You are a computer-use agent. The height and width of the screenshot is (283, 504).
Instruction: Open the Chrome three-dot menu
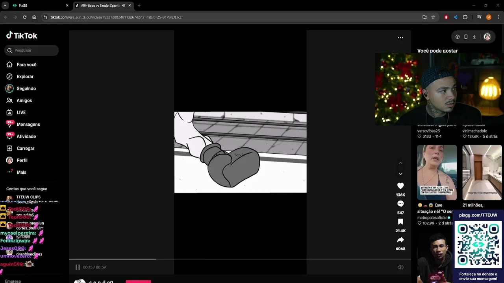click(498, 17)
